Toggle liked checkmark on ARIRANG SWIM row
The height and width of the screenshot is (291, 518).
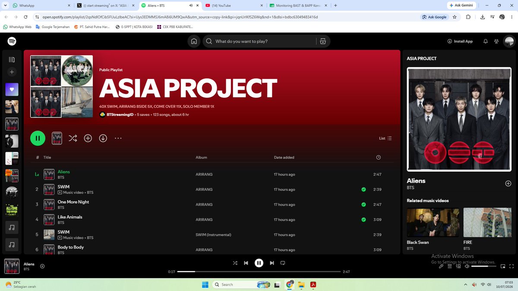coord(363,189)
